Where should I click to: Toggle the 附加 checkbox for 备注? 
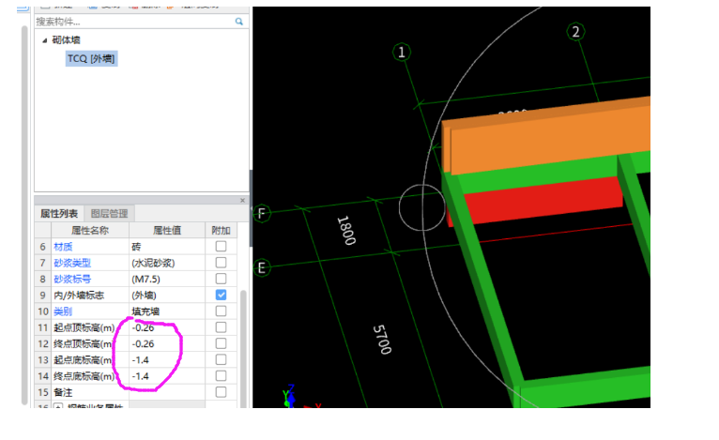click(221, 392)
